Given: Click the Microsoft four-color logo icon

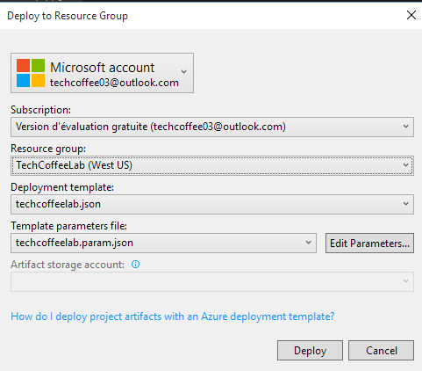Looking at the screenshot, I should coord(31,73).
